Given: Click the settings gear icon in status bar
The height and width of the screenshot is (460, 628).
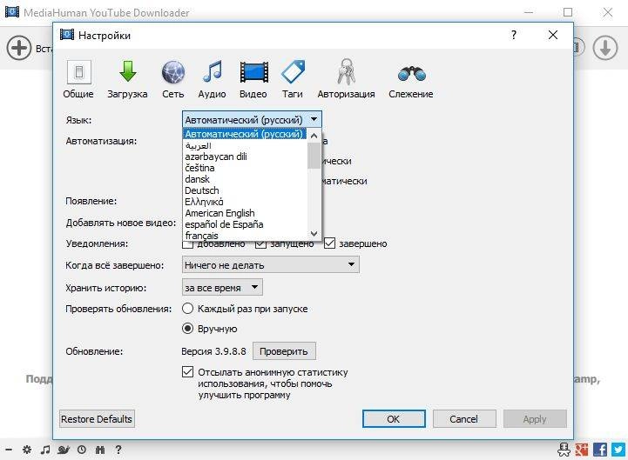Looking at the screenshot, I should (x=27, y=450).
